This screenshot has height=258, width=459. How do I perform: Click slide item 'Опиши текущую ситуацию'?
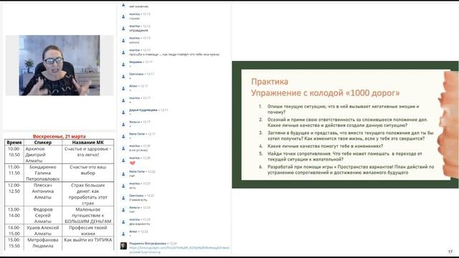343,109
